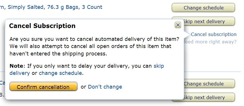Follow the change schedule link in the note

click(x=60, y=73)
